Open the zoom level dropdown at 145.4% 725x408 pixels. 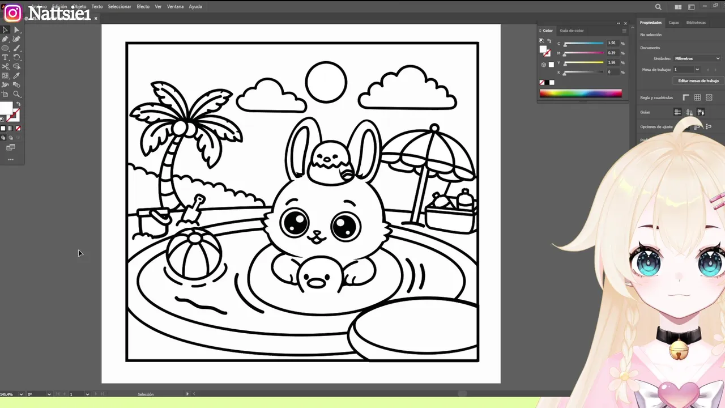(21, 394)
